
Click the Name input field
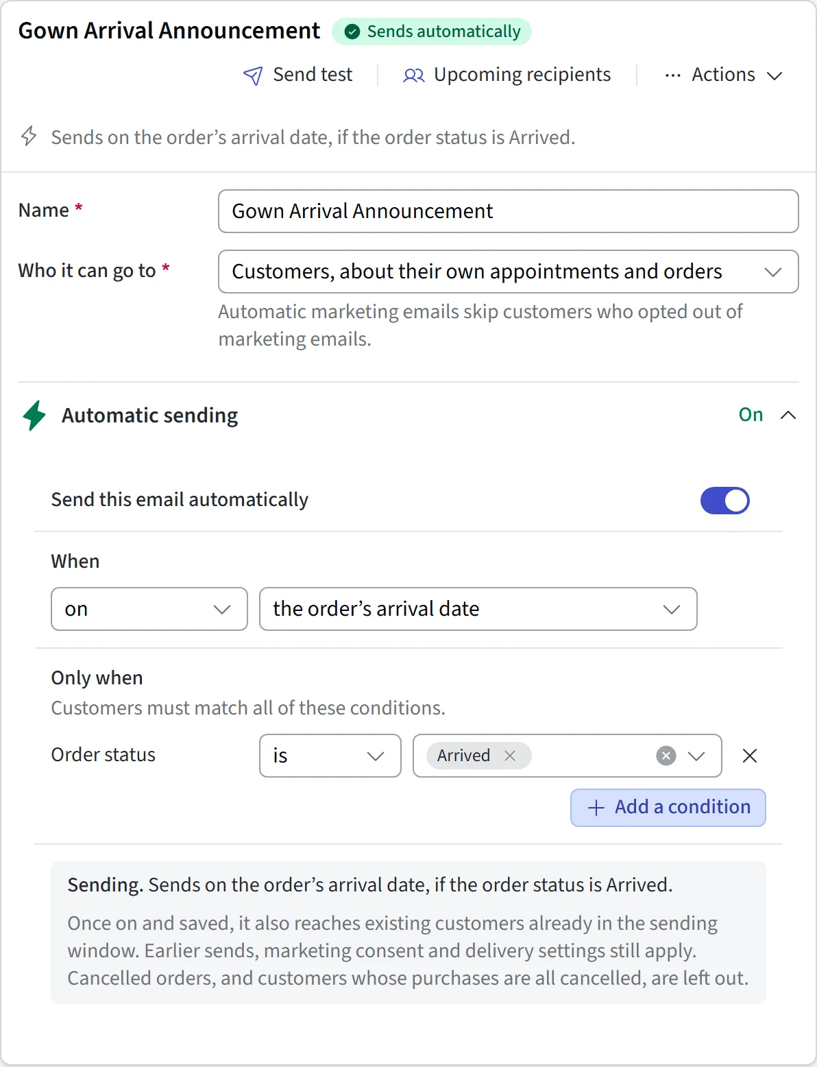click(509, 211)
